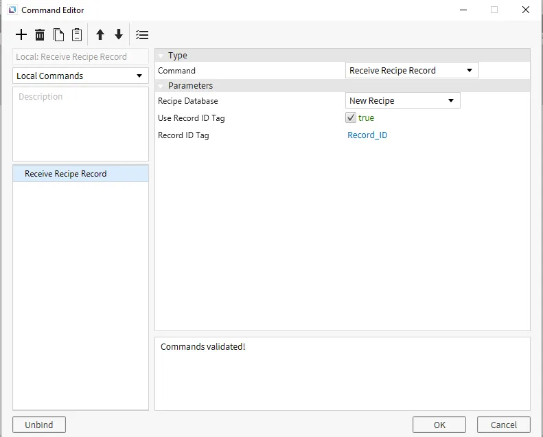Collapse the Parameters section

point(161,86)
